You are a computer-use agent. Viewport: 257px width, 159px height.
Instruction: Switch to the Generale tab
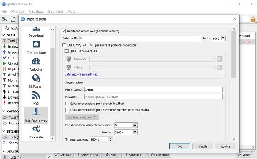click(63, 155)
